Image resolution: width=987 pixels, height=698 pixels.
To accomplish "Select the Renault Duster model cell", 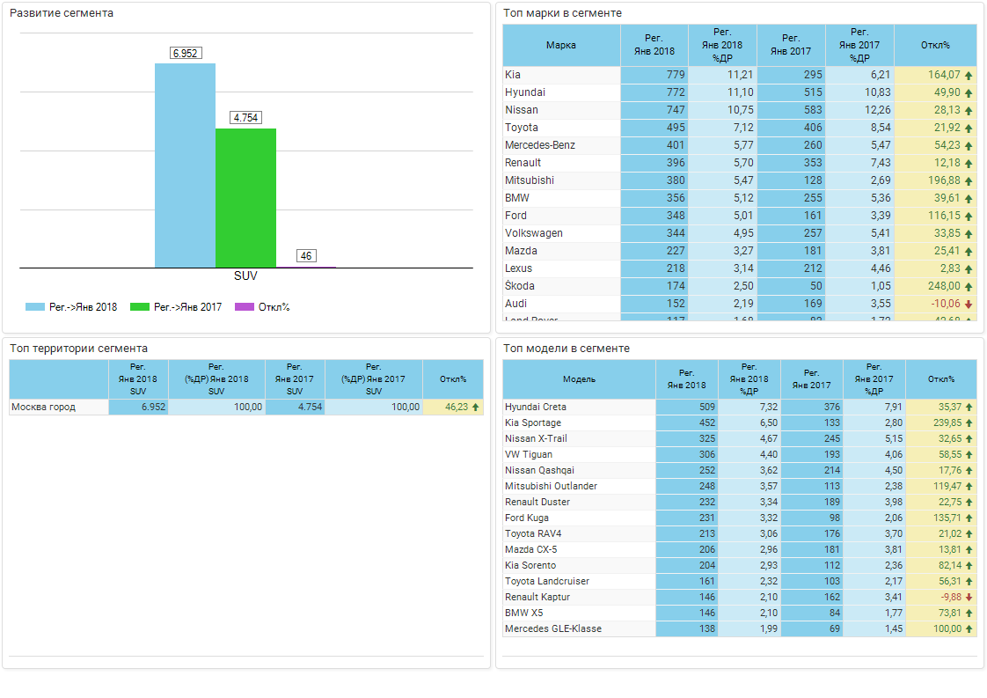I will (x=579, y=502).
